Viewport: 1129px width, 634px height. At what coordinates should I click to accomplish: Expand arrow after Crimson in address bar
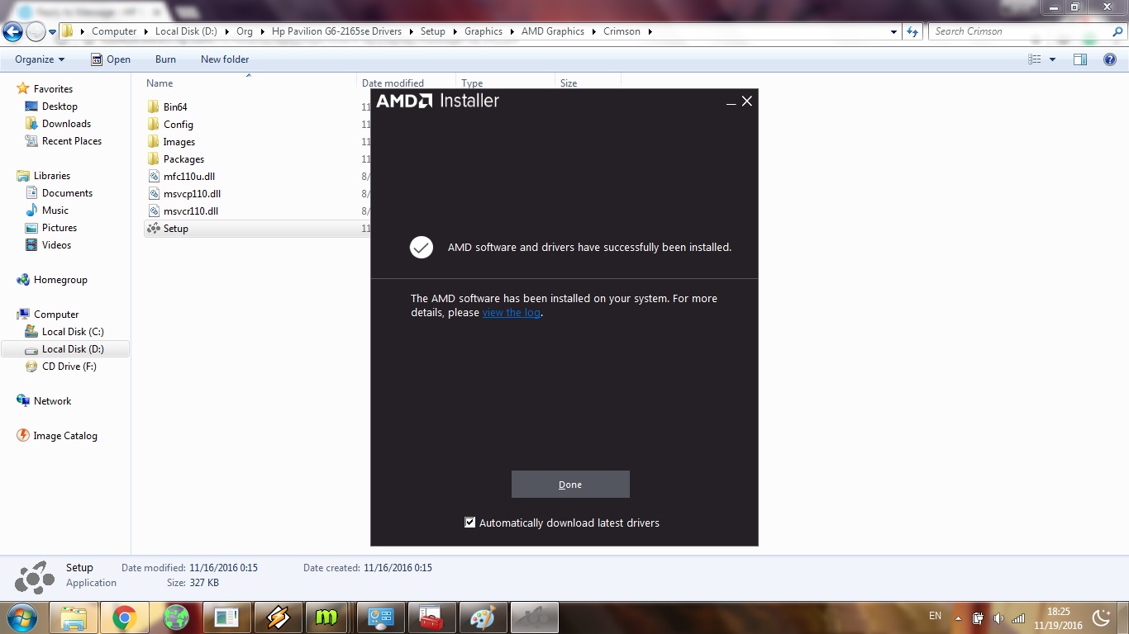pos(650,31)
